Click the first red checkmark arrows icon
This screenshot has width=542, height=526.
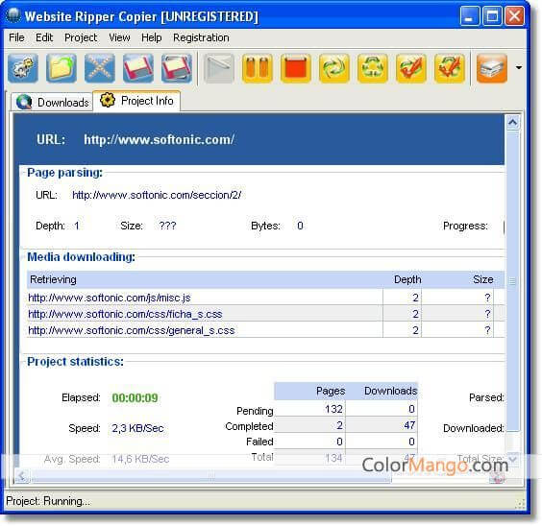411,68
